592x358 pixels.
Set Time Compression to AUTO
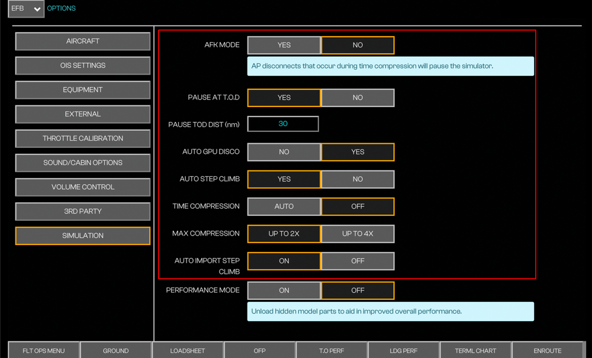(x=284, y=207)
